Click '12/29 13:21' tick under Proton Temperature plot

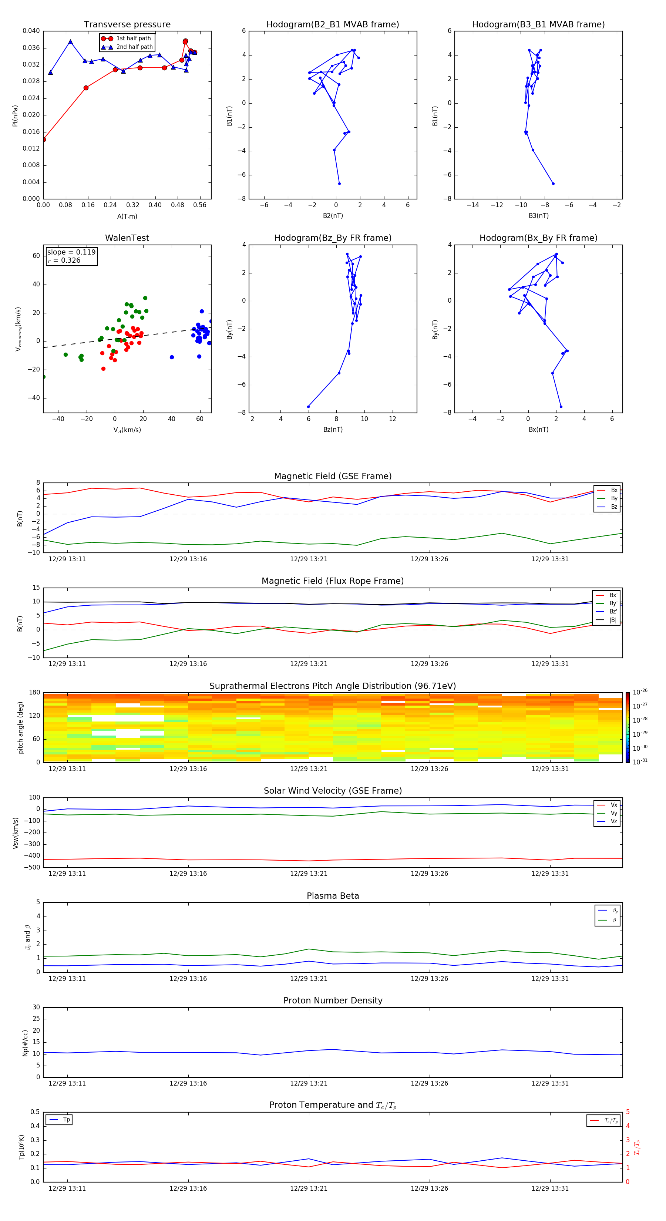309,1188
